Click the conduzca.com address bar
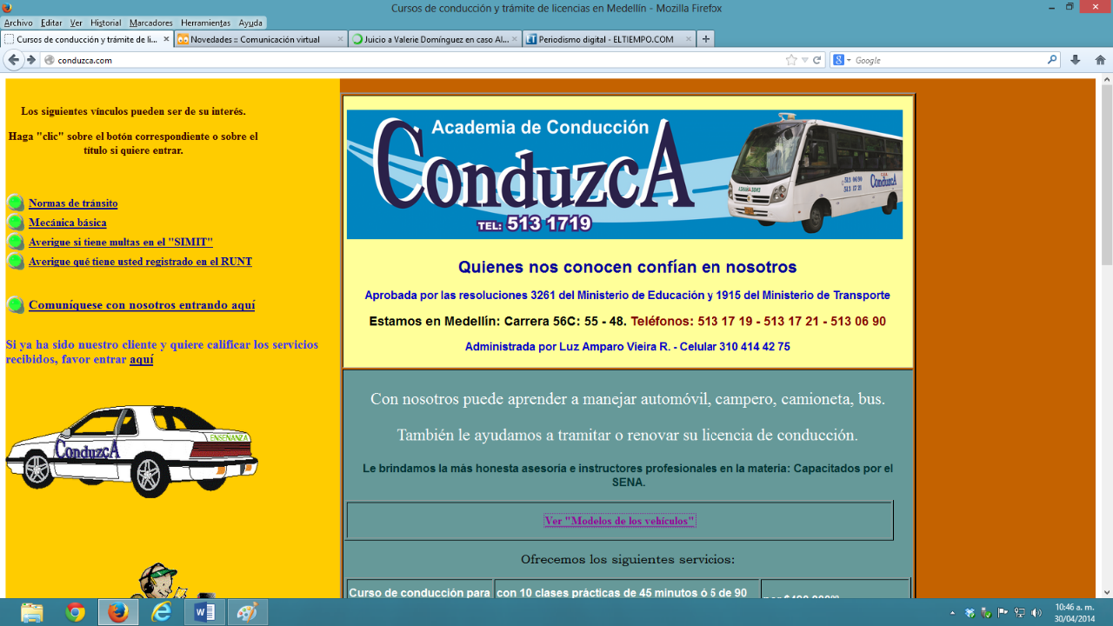Viewport: 1113px width, 626px height. click(417, 60)
